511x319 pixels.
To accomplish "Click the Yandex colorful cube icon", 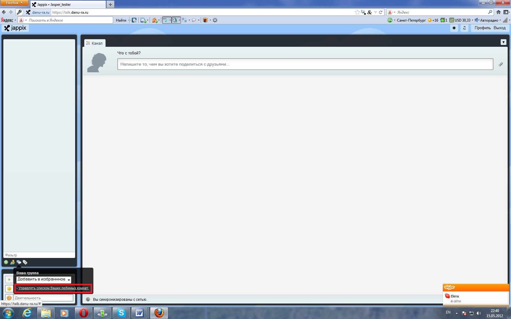I will tap(205, 20).
